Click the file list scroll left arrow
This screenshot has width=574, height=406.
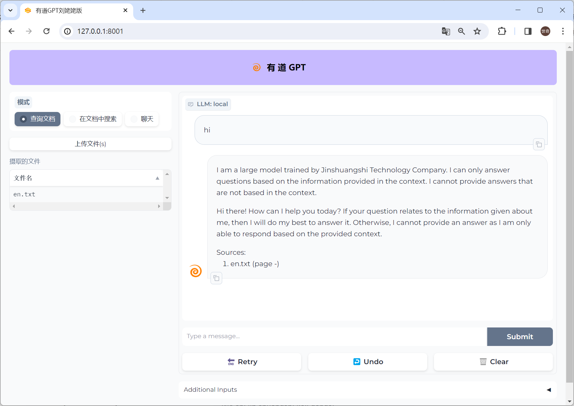pyautogui.click(x=14, y=206)
